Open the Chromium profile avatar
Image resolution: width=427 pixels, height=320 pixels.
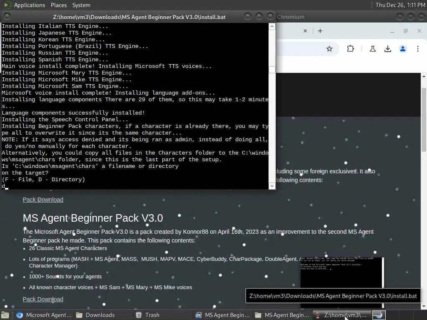(403, 49)
